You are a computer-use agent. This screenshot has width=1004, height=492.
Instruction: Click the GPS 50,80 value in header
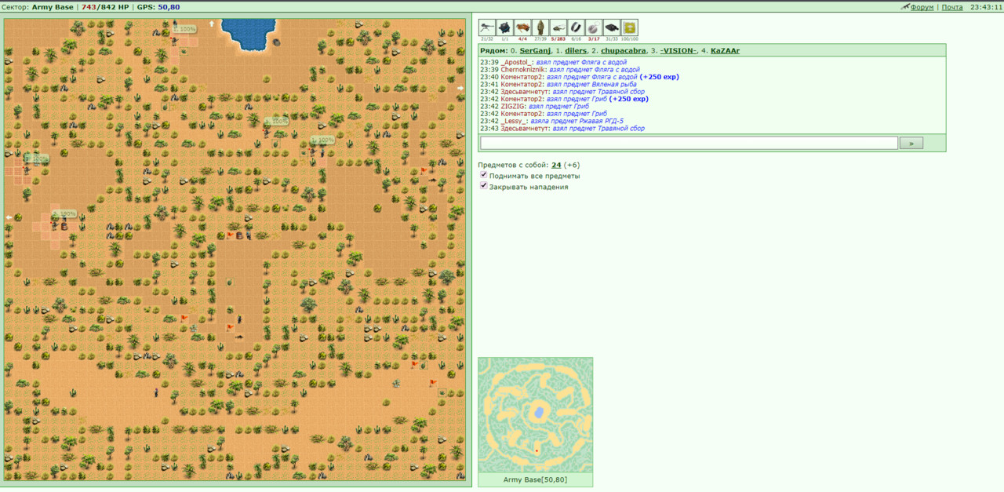169,7
